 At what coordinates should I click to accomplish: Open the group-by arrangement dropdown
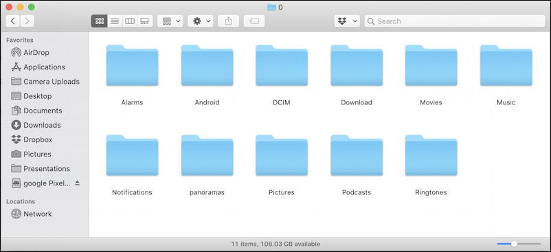pos(170,21)
